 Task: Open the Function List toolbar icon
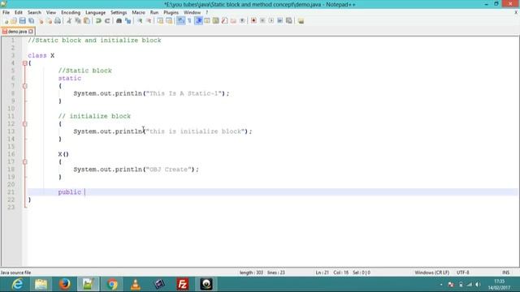[224, 21]
